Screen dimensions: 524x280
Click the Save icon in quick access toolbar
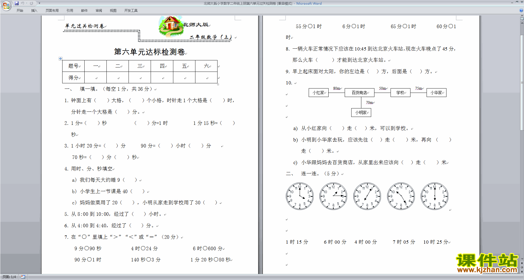pos(17,3)
